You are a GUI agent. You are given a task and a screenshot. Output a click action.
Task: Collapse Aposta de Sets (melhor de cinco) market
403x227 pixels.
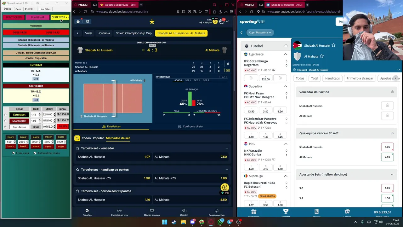392,175
